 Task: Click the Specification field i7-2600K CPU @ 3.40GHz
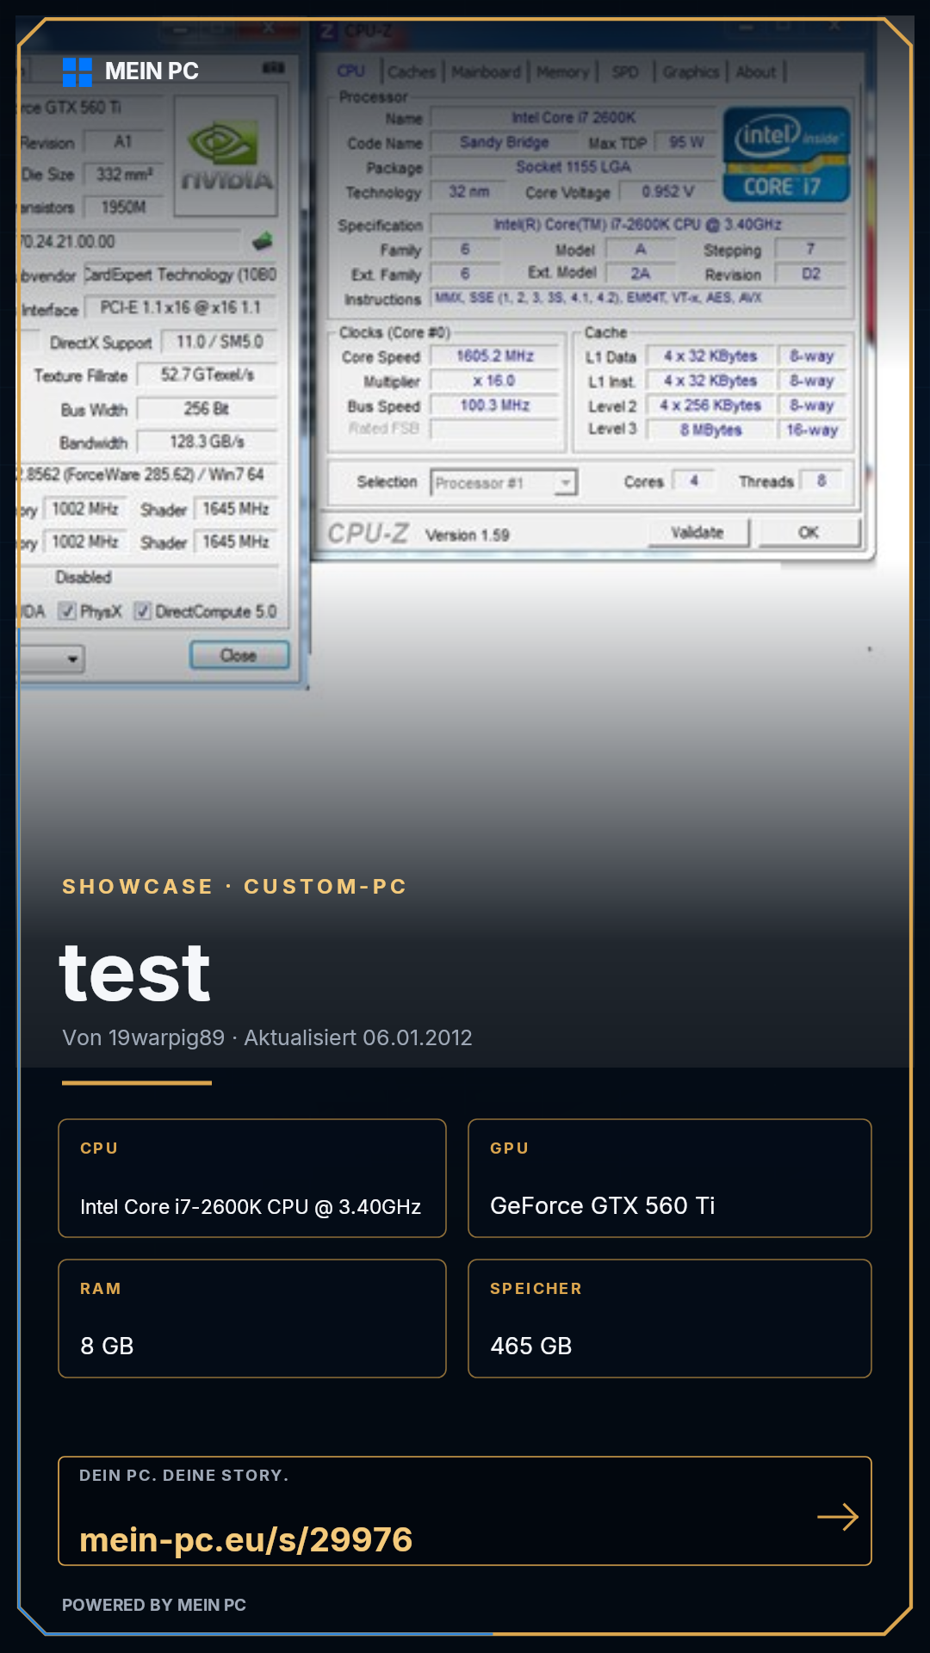point(637,225)
